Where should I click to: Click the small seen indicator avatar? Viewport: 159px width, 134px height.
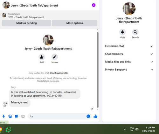[x=92, y=109]
